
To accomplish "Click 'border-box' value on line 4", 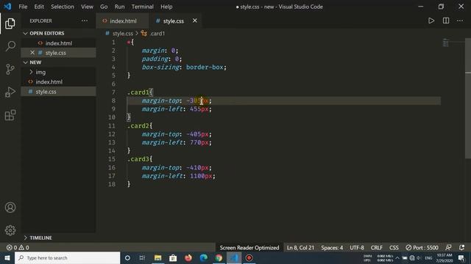I will pyautogui.click(x=205, y=67).
